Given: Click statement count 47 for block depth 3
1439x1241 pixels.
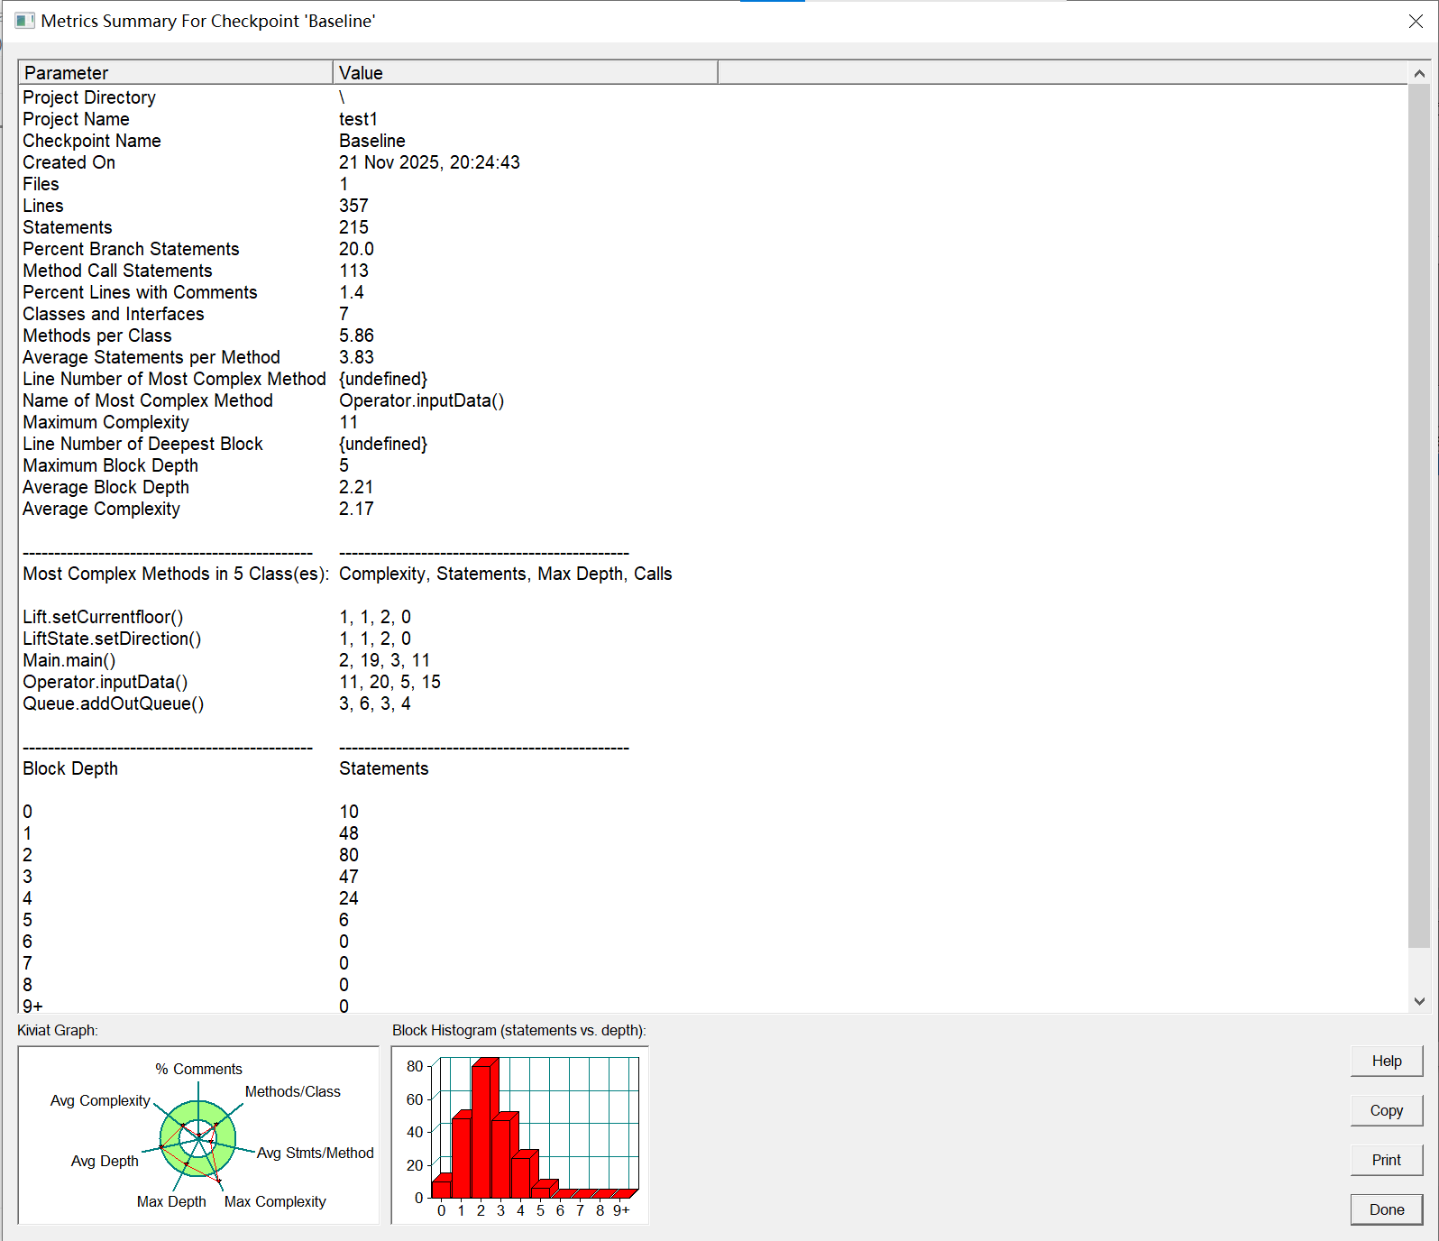Looking at the screenshot, I should click(x=349, y=877).
